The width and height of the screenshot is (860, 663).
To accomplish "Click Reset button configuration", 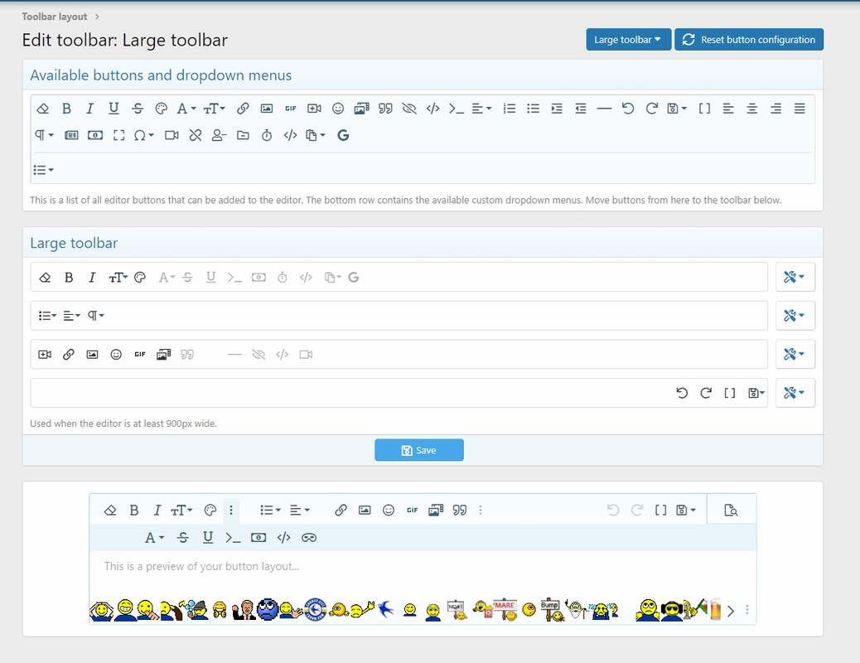I will (748, 39).
